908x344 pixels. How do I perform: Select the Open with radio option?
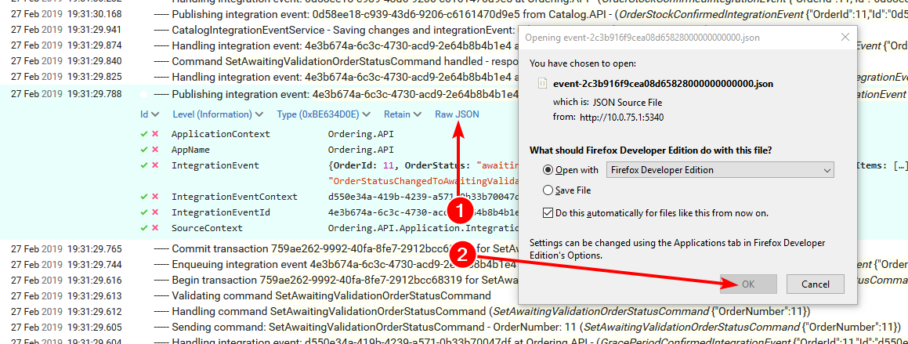pos(547,170)
